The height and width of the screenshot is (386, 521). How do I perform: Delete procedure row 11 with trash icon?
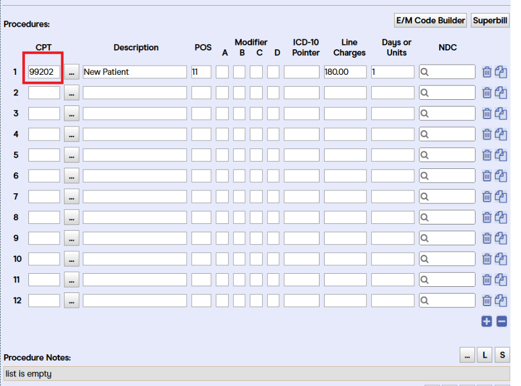coord(487,280)
